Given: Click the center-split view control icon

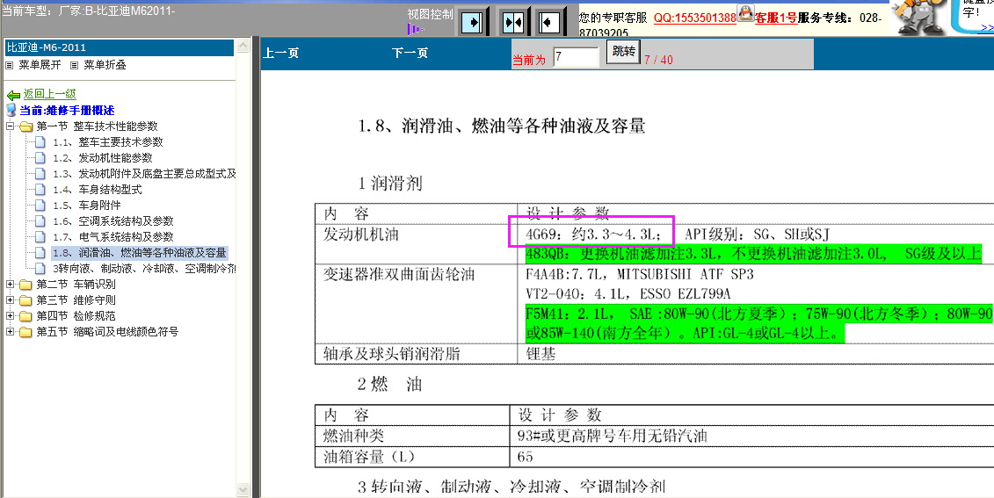Looking at the screenshot, I should (512, 24).
